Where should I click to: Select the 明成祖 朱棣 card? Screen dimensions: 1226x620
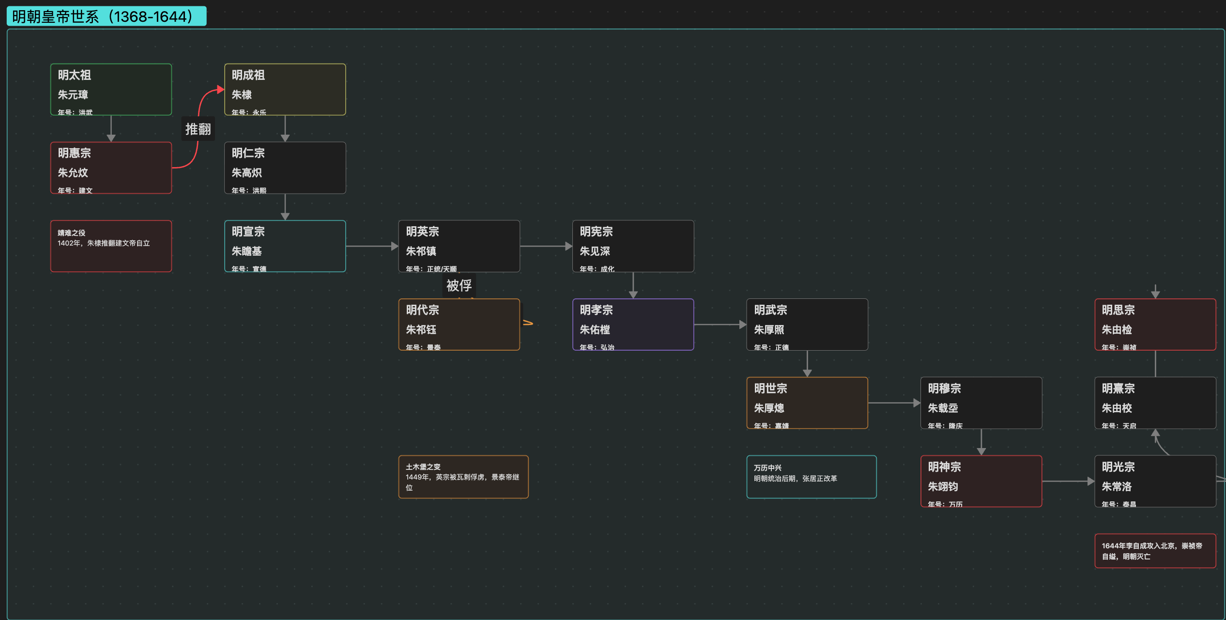click(x=285, y=90)
